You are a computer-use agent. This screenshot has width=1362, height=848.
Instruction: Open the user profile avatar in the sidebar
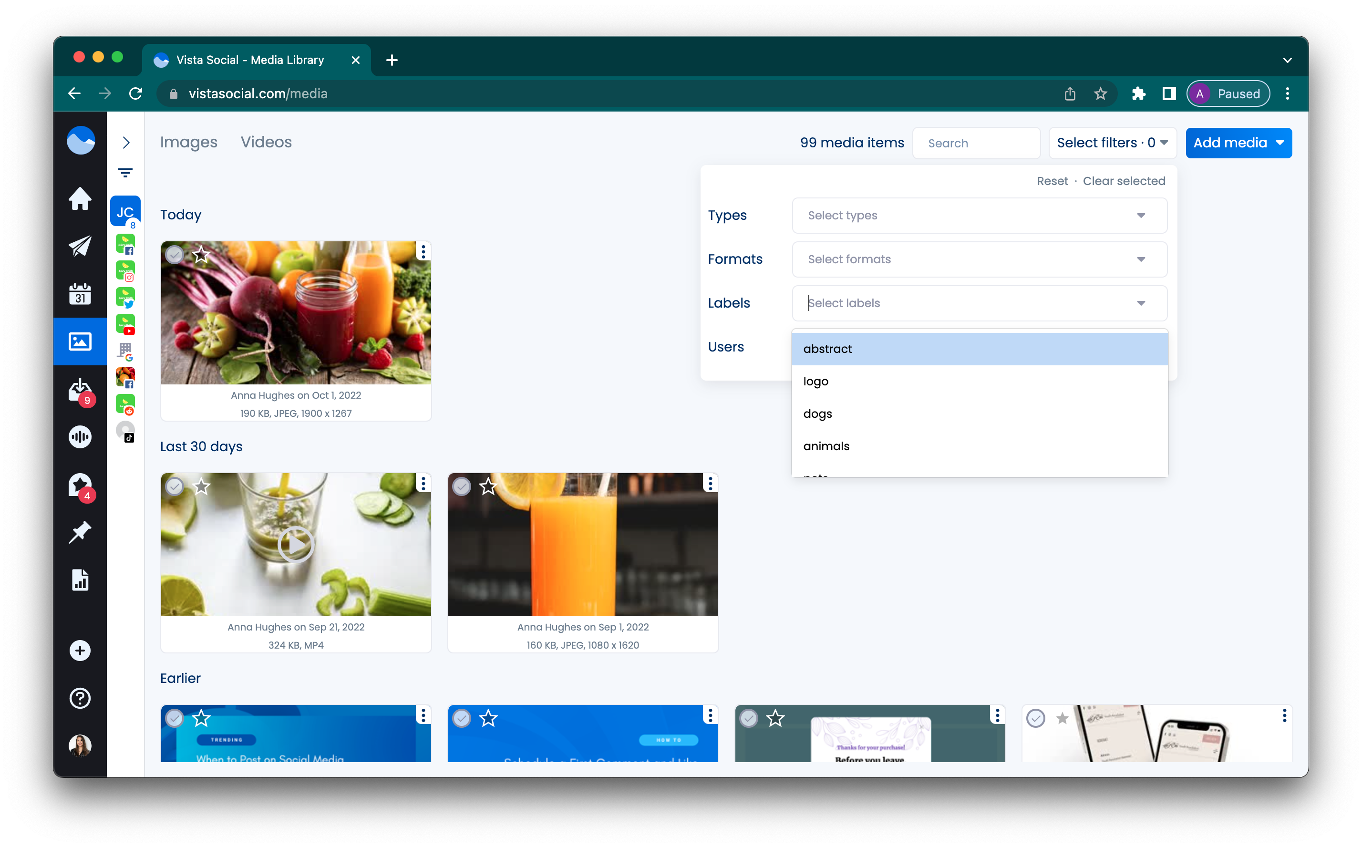pyautogui.click(x=80, y=746)
